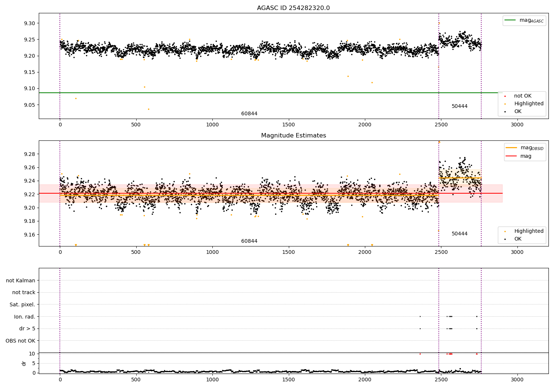This screenshot has height=388, width=554.
Task: Click the 9.22 y-axis tick in the middle panel
Action: click(29, 194)
